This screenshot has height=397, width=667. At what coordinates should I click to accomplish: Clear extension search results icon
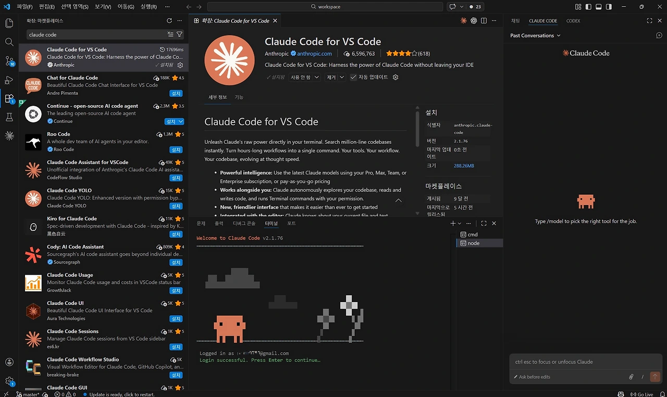(x=170, y=34)
